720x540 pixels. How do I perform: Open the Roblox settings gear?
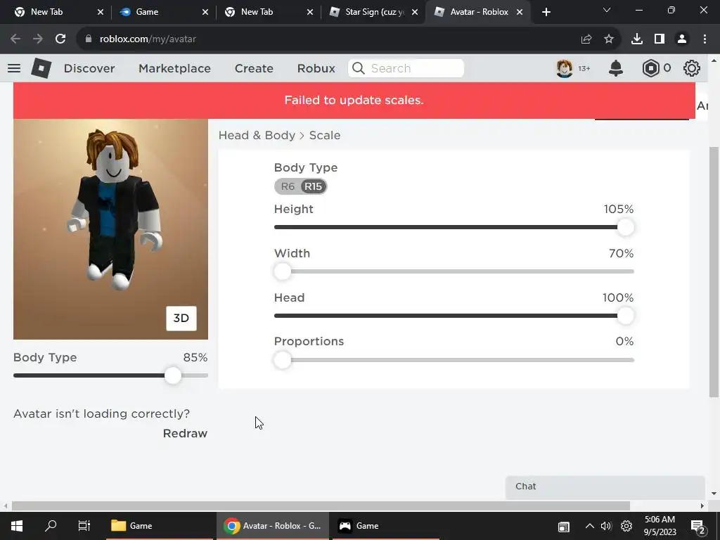click(x=692, y=68)
